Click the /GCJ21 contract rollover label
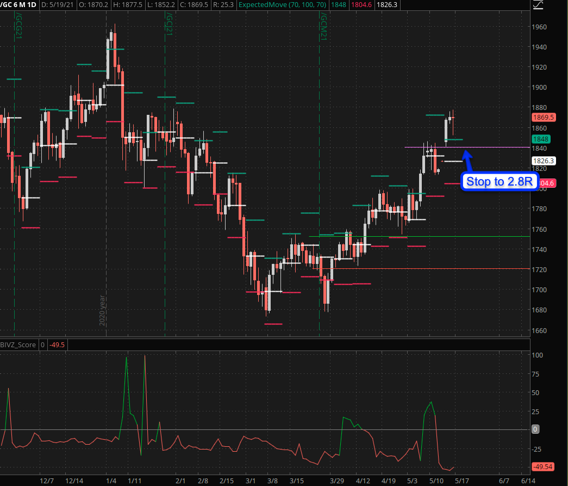This screenshot has width=568, height=486. coord(169,26)
